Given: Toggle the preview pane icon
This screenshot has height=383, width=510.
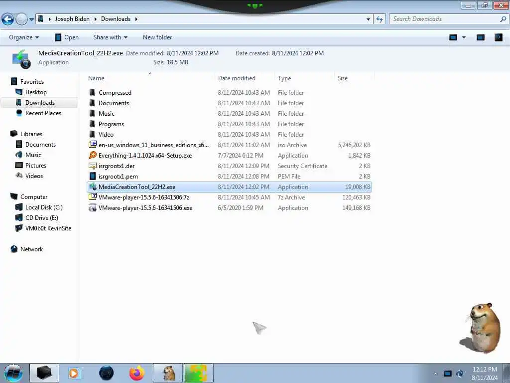Looking at the screenshot, I should [481, 37].
